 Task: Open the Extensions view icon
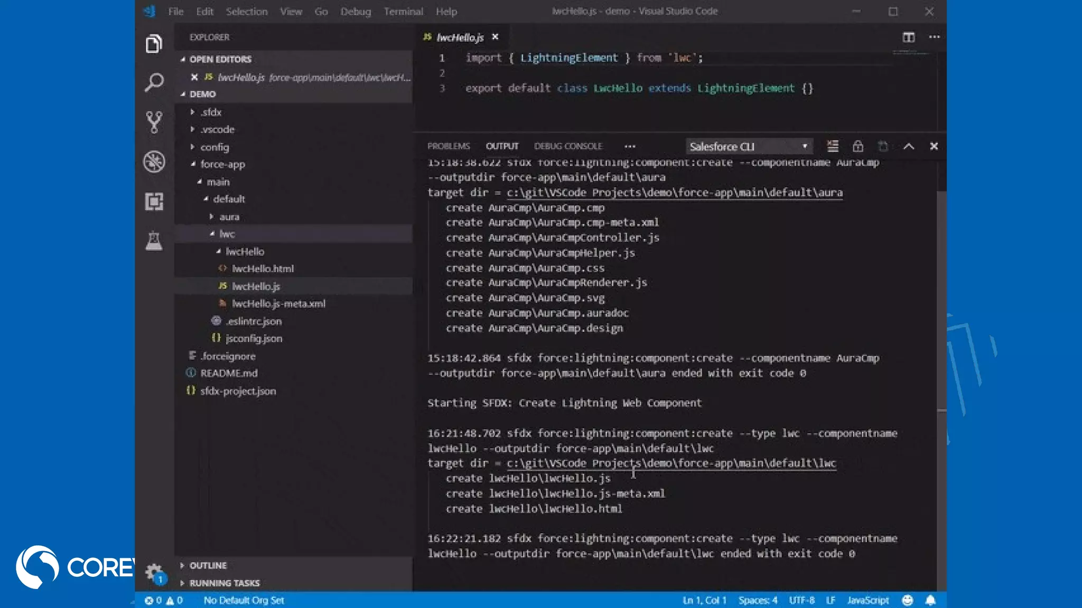154,201
